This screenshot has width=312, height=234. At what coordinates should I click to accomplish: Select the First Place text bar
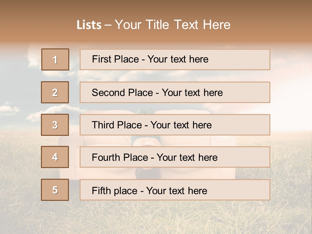tap(175, 59)
